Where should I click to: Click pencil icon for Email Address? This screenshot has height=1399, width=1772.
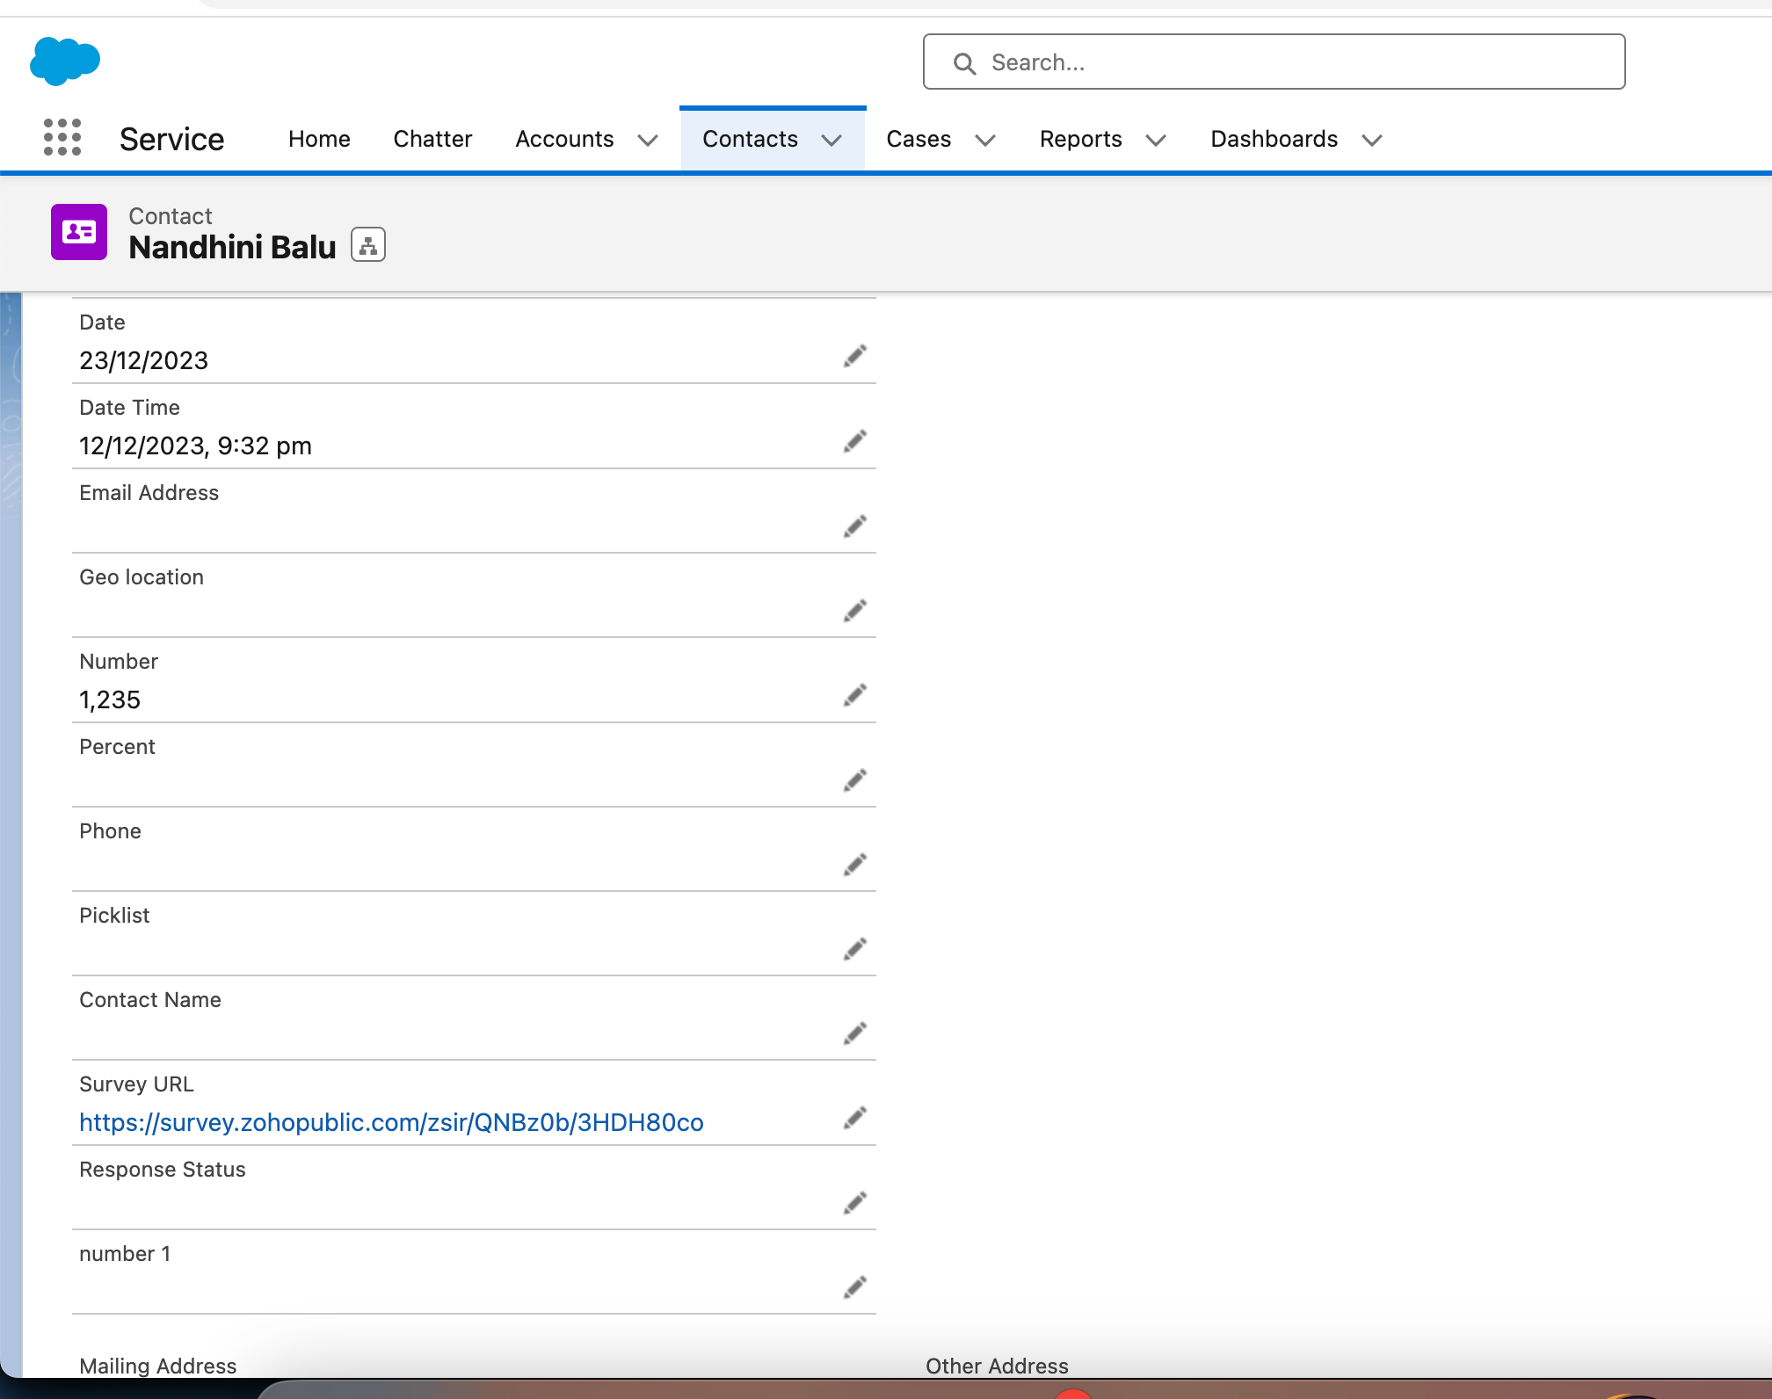click(x=854, y=526)
